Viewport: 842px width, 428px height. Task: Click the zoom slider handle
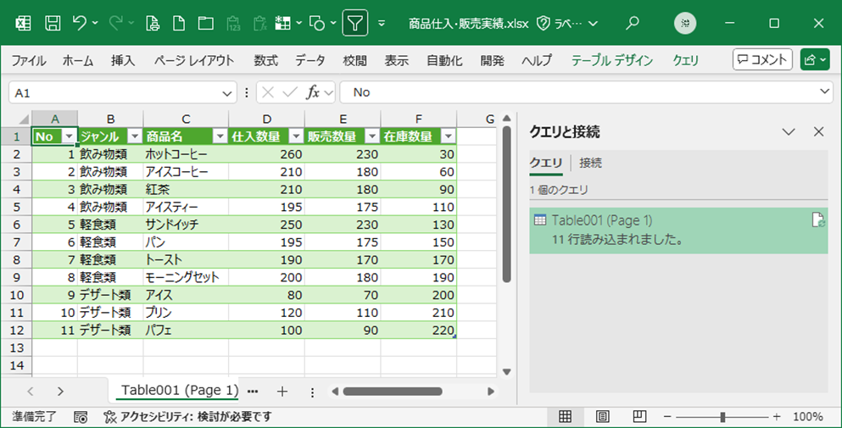722,417
